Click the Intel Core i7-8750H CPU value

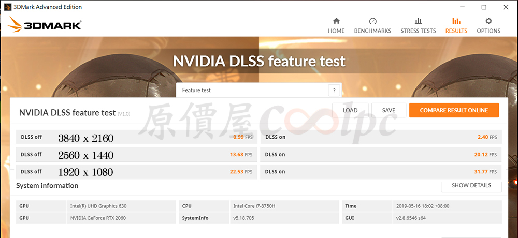coord(254,206)
